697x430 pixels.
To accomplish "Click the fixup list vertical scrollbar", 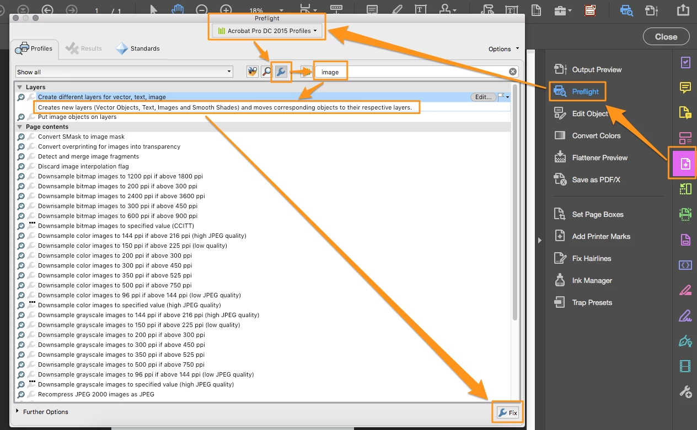I will coord(515,202).
